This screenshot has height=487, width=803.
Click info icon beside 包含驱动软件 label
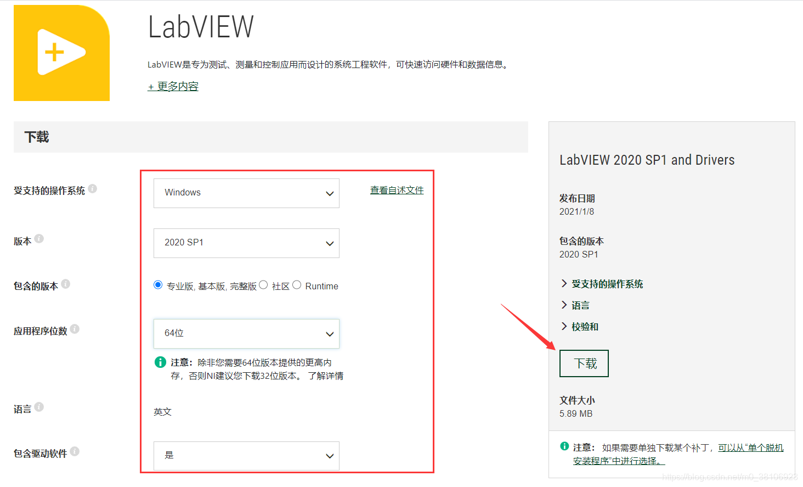pyautogui.click(x=75, y=451)
